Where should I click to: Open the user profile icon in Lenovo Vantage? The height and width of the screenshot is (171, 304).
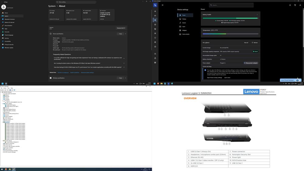pos(300,5)
